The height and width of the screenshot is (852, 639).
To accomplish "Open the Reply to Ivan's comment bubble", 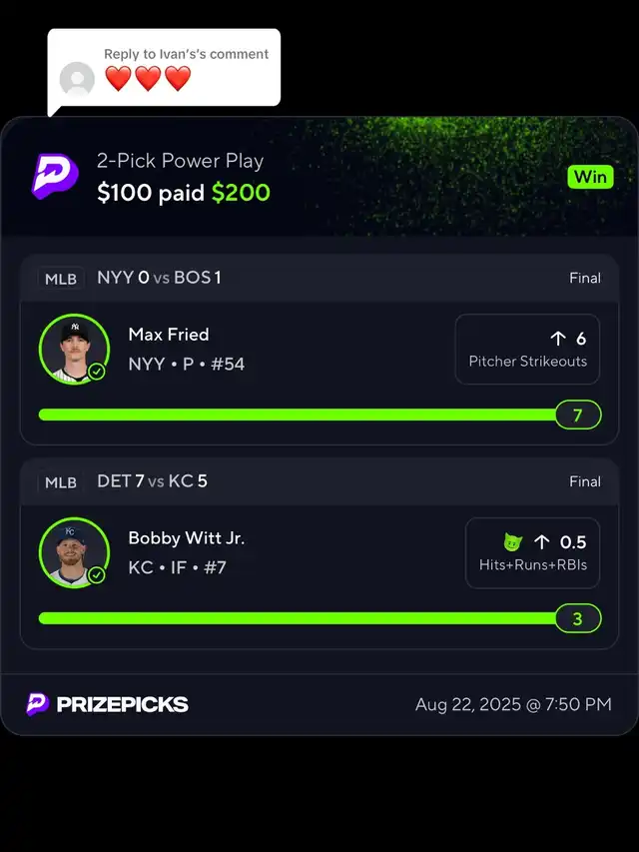I will (165, 68).
